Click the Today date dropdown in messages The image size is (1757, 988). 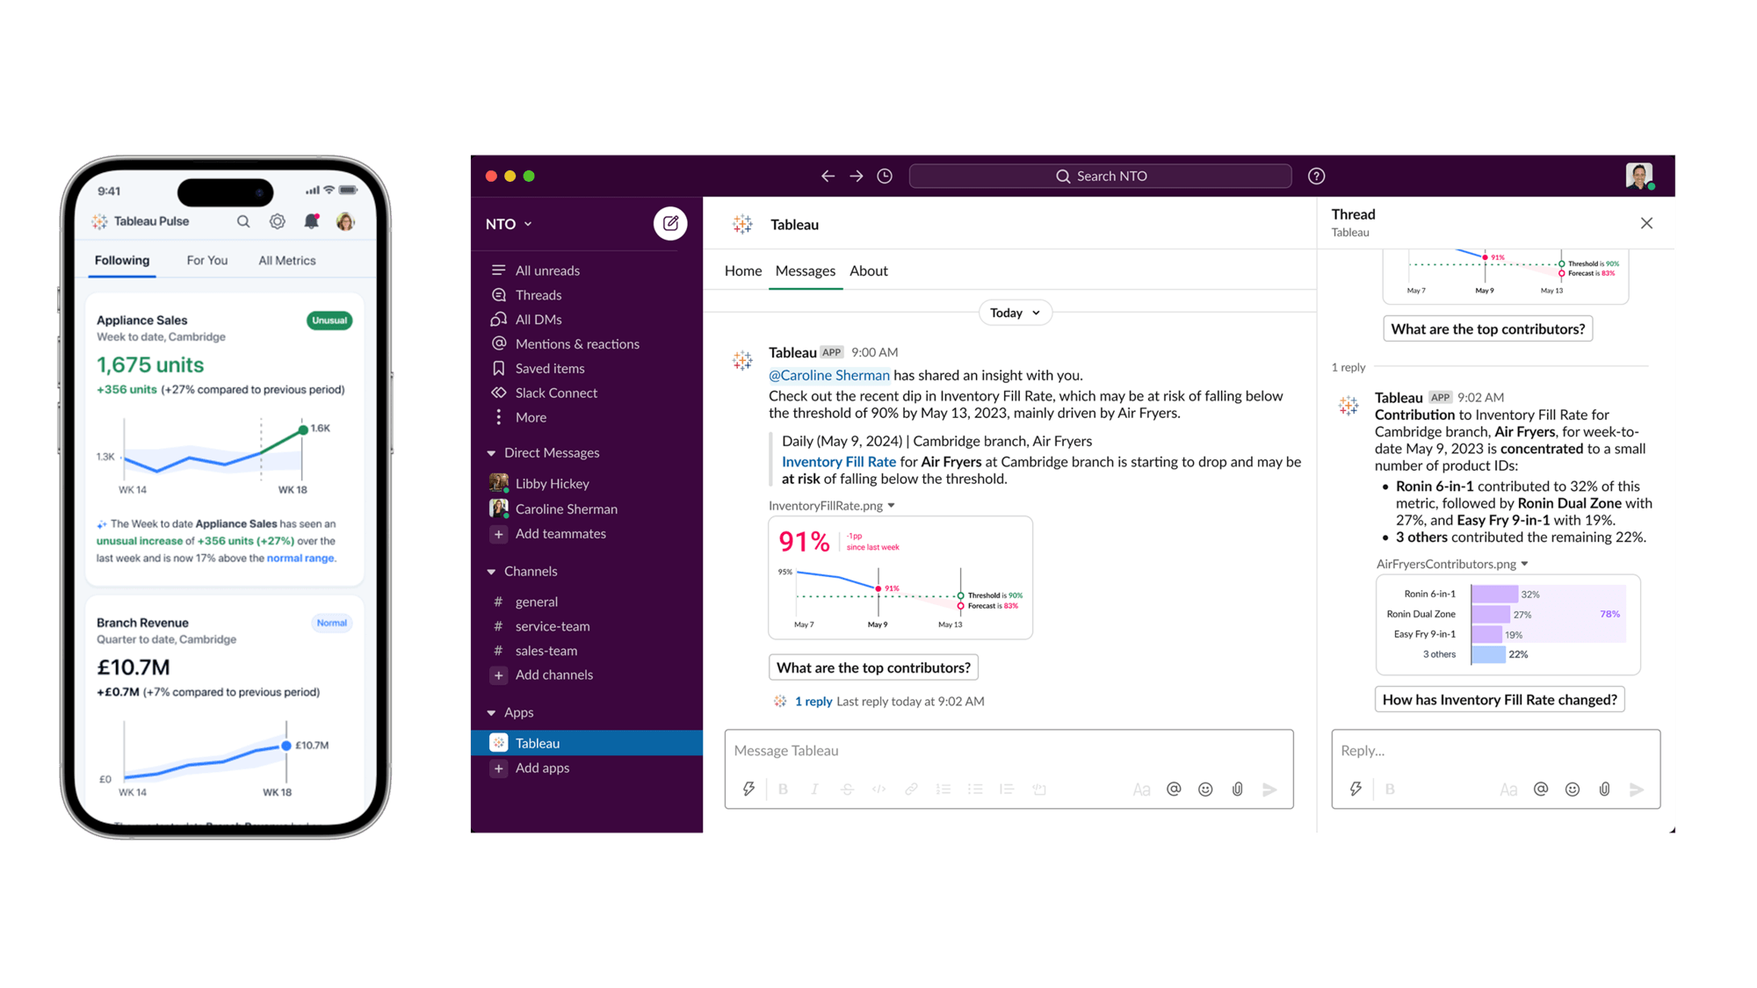(1014, 313)
